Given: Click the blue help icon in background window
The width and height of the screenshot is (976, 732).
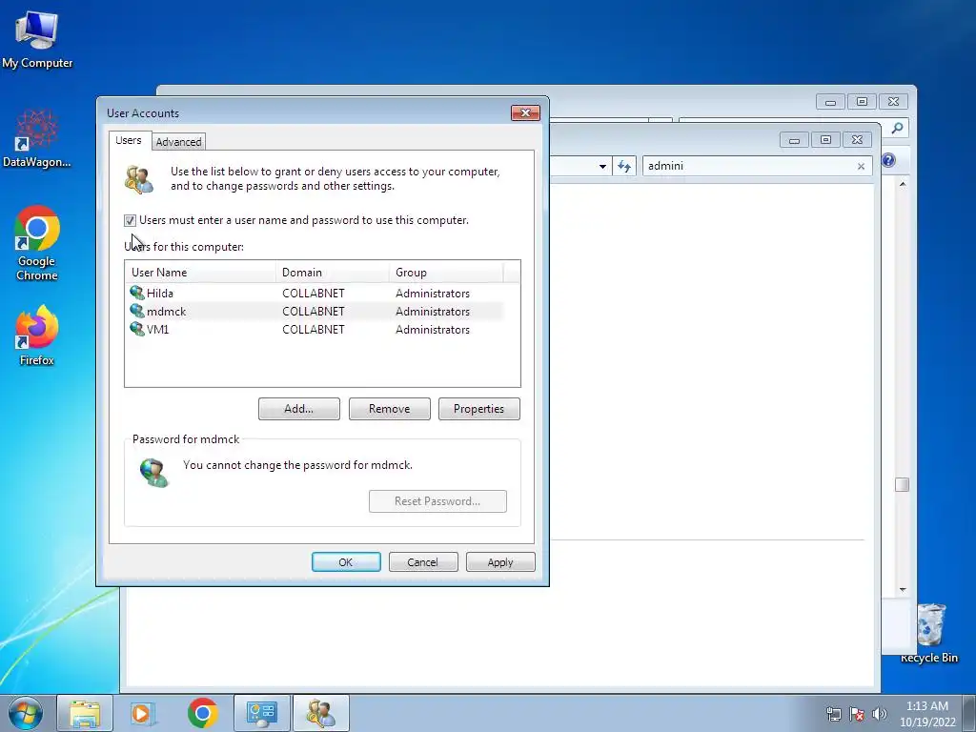Looking at the screenshot, I should 888,160.
